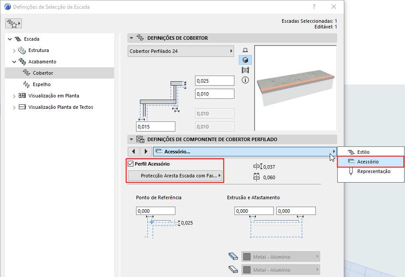The image size is (405, 277).
Task: Click first Extrusão e Afastamento 0,000 field
Action: pos(254,211)
